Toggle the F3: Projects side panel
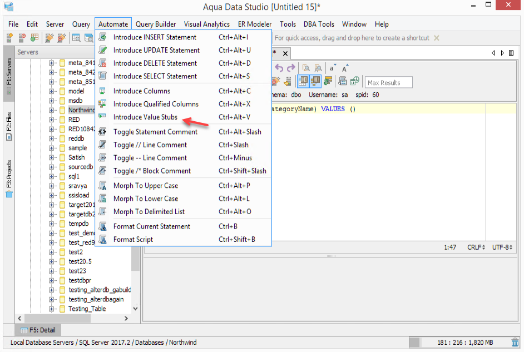Image resolution: width=524 pixels, height=352 pixels. (x=9, y=179)
